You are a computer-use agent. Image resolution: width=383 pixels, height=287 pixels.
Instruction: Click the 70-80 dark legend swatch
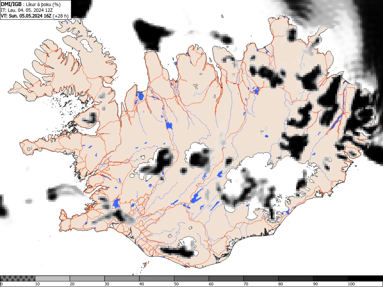(260, 279)
